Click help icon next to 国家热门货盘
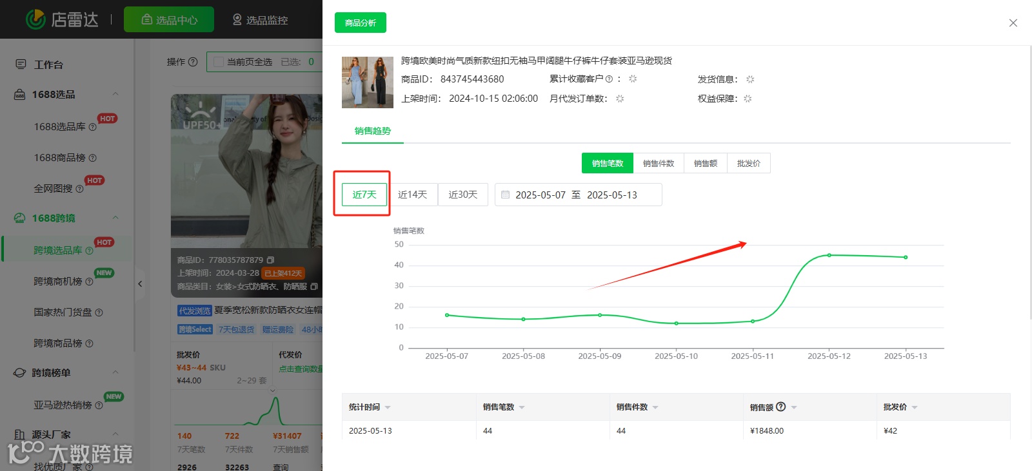Viewport: 1032px width, 471px height. pyautogui.click(x=99, y=312)
